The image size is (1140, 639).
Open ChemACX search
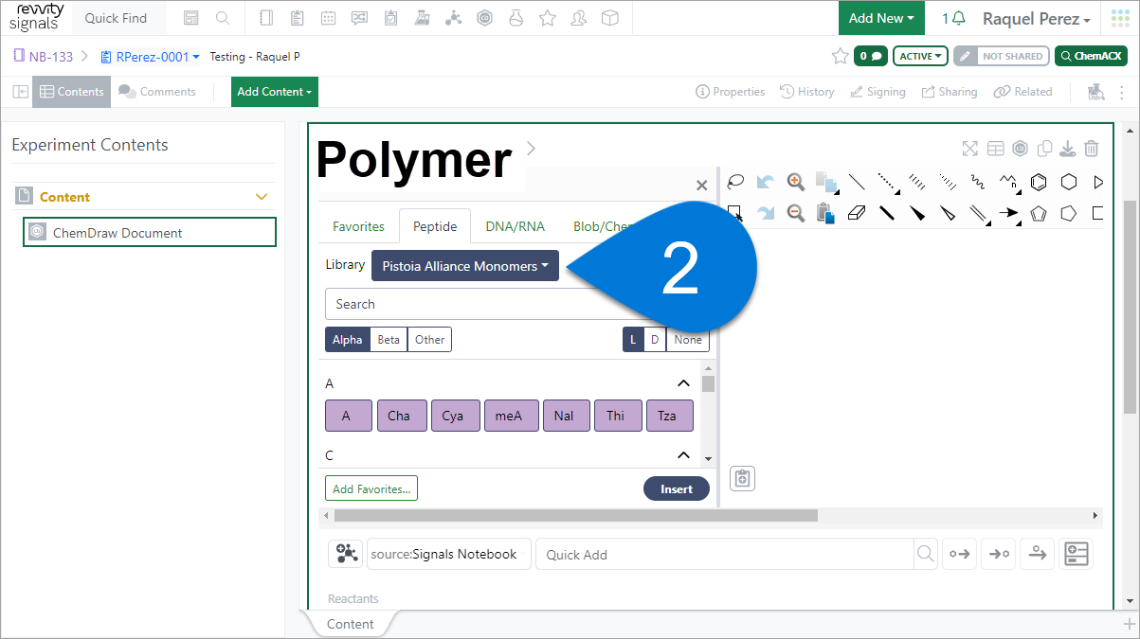[x=1091, y=57]
